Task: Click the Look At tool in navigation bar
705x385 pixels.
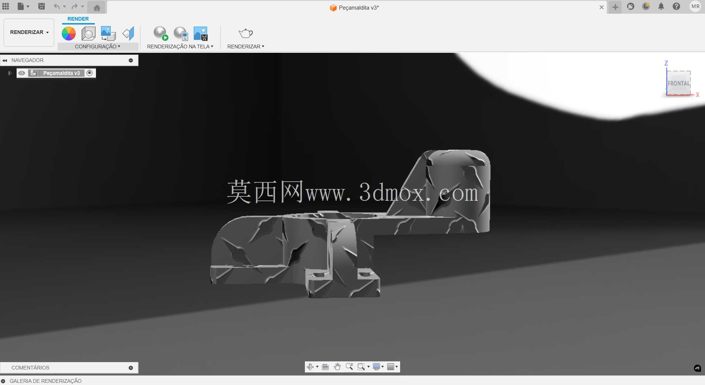Action: (x=325, y=367)
